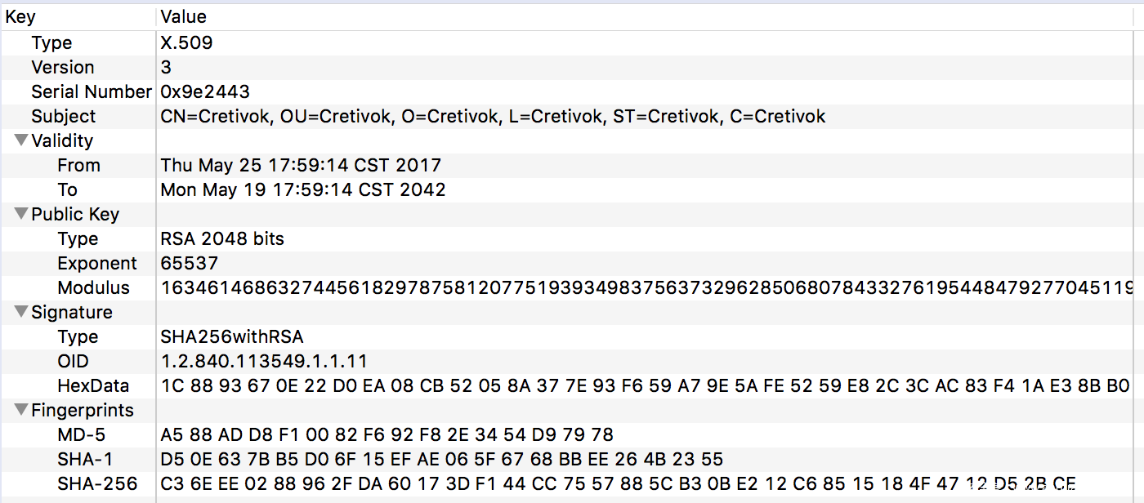Select the certificate Version row
This screenshot has height=503, width=1144.
click(63, 68)
